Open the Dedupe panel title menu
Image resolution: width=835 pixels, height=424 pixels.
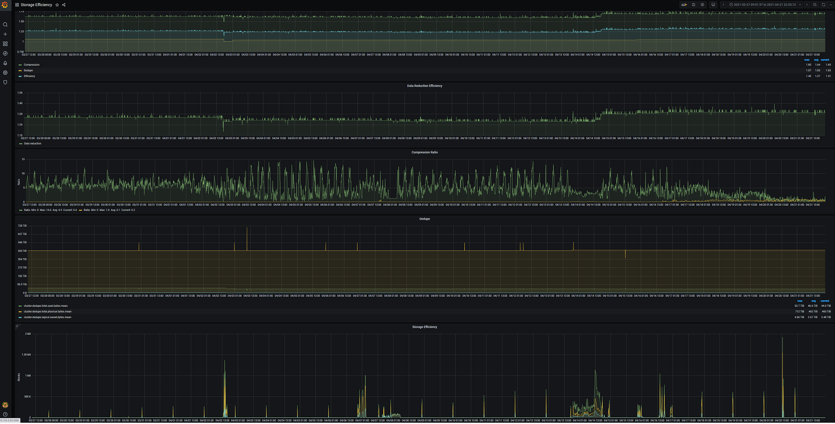[425, 219]
